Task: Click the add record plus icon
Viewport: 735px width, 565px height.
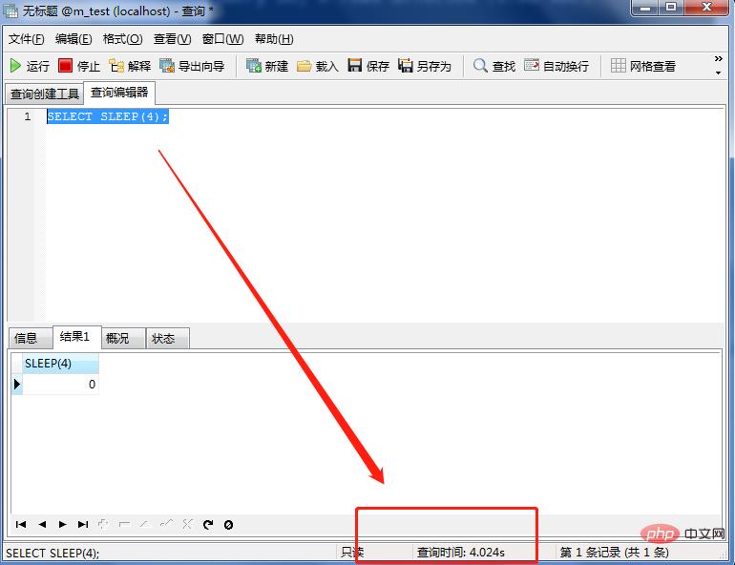Action: (104, 524)
